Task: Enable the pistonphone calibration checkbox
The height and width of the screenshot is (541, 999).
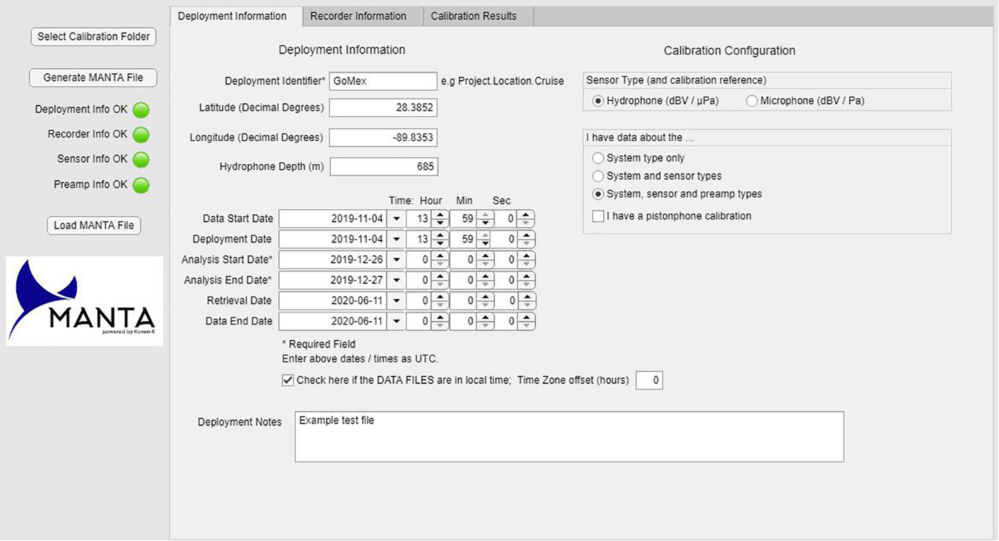Action: (x=598, y=216)
